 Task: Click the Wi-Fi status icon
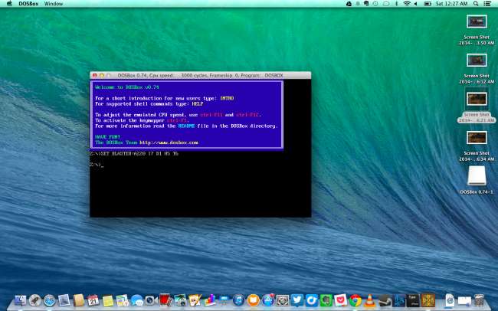coord(405,4)
